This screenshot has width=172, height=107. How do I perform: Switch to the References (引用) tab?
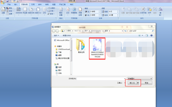tap(33, 5)
